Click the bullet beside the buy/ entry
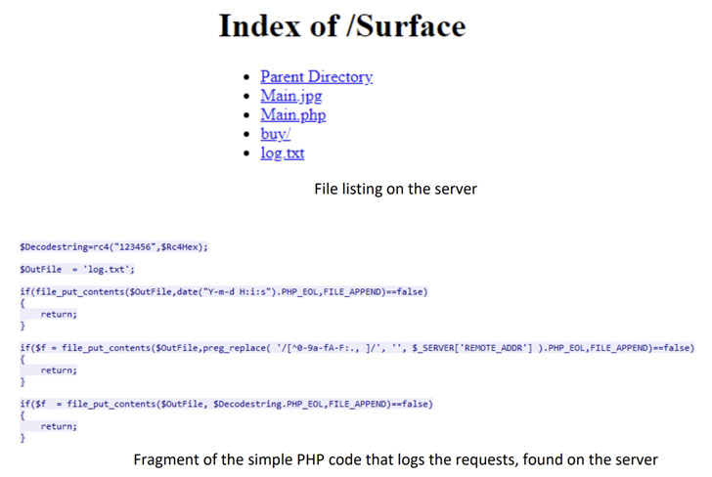 [245, 135]
